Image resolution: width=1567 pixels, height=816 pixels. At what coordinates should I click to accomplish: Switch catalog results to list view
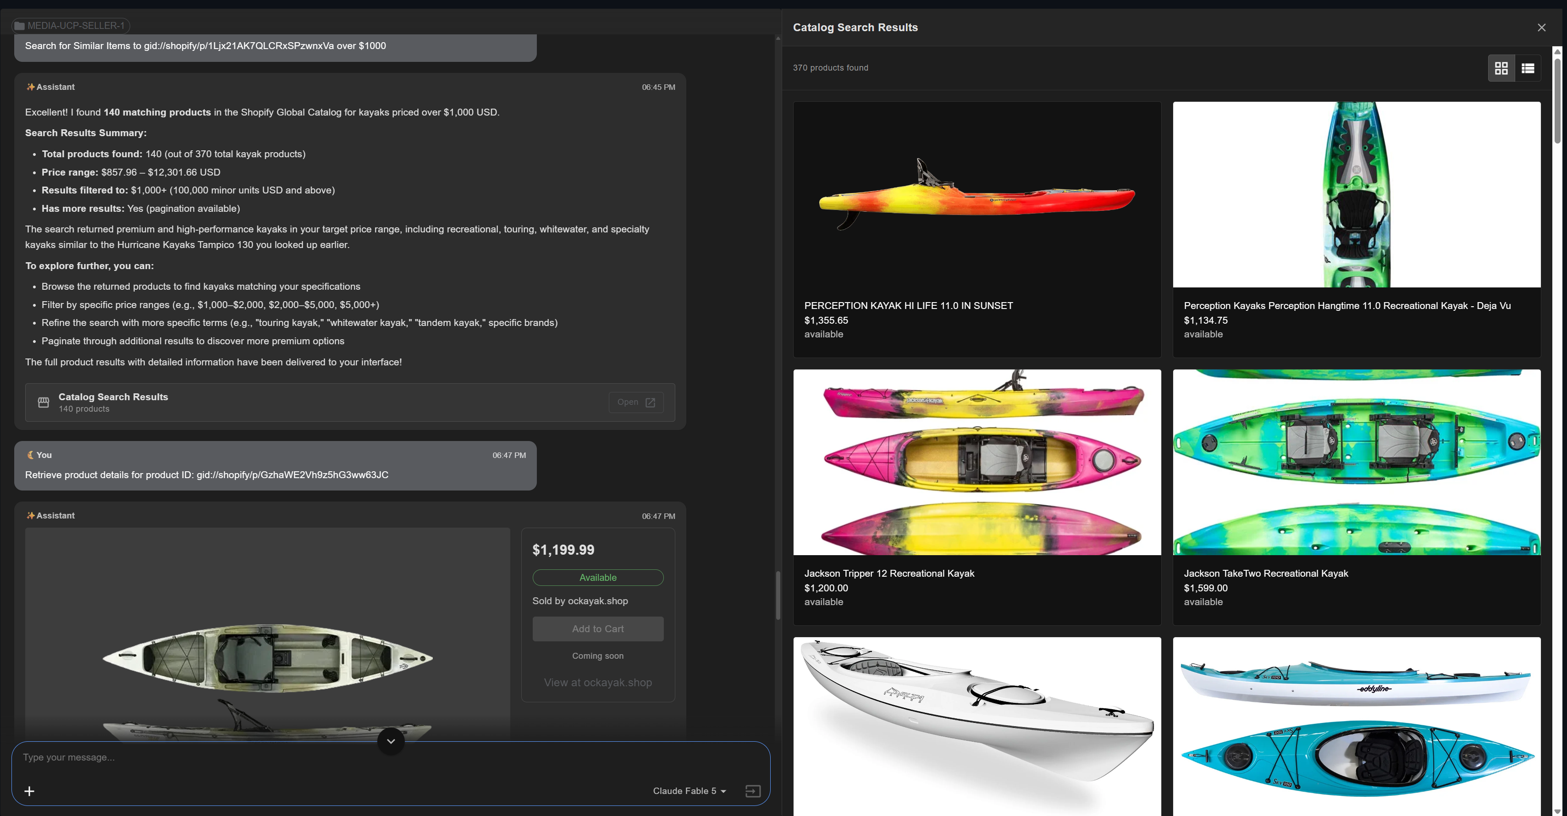click(x=1528, y=68)
